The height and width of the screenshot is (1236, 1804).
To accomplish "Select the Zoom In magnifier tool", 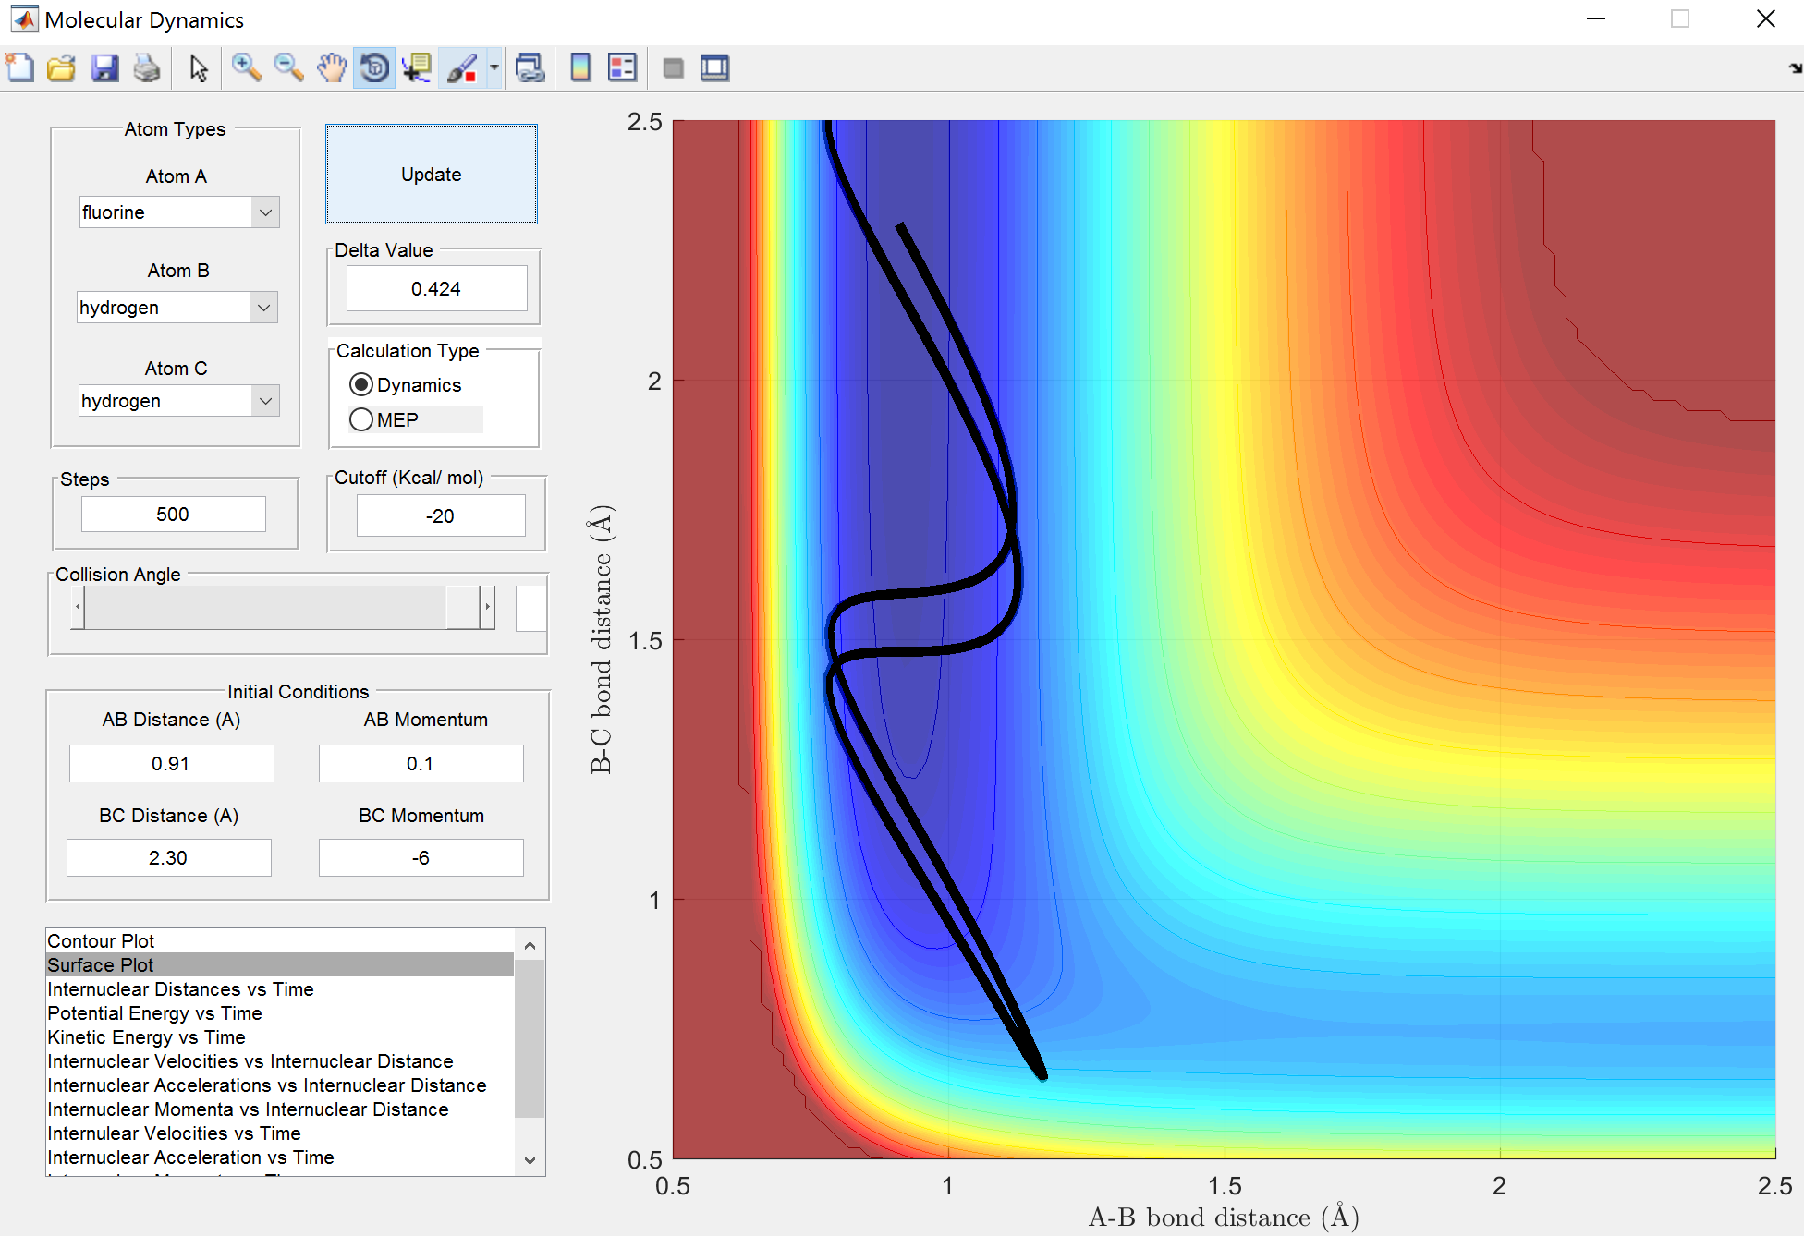I will click(x=246, y=68).
